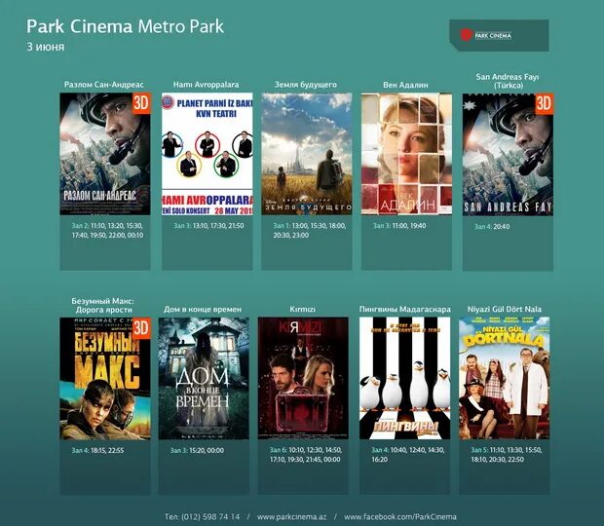604x526 pixels.
Task: Click Зал 3 showtimes 15:20, 00:00
Action: (x=197, y=450)
